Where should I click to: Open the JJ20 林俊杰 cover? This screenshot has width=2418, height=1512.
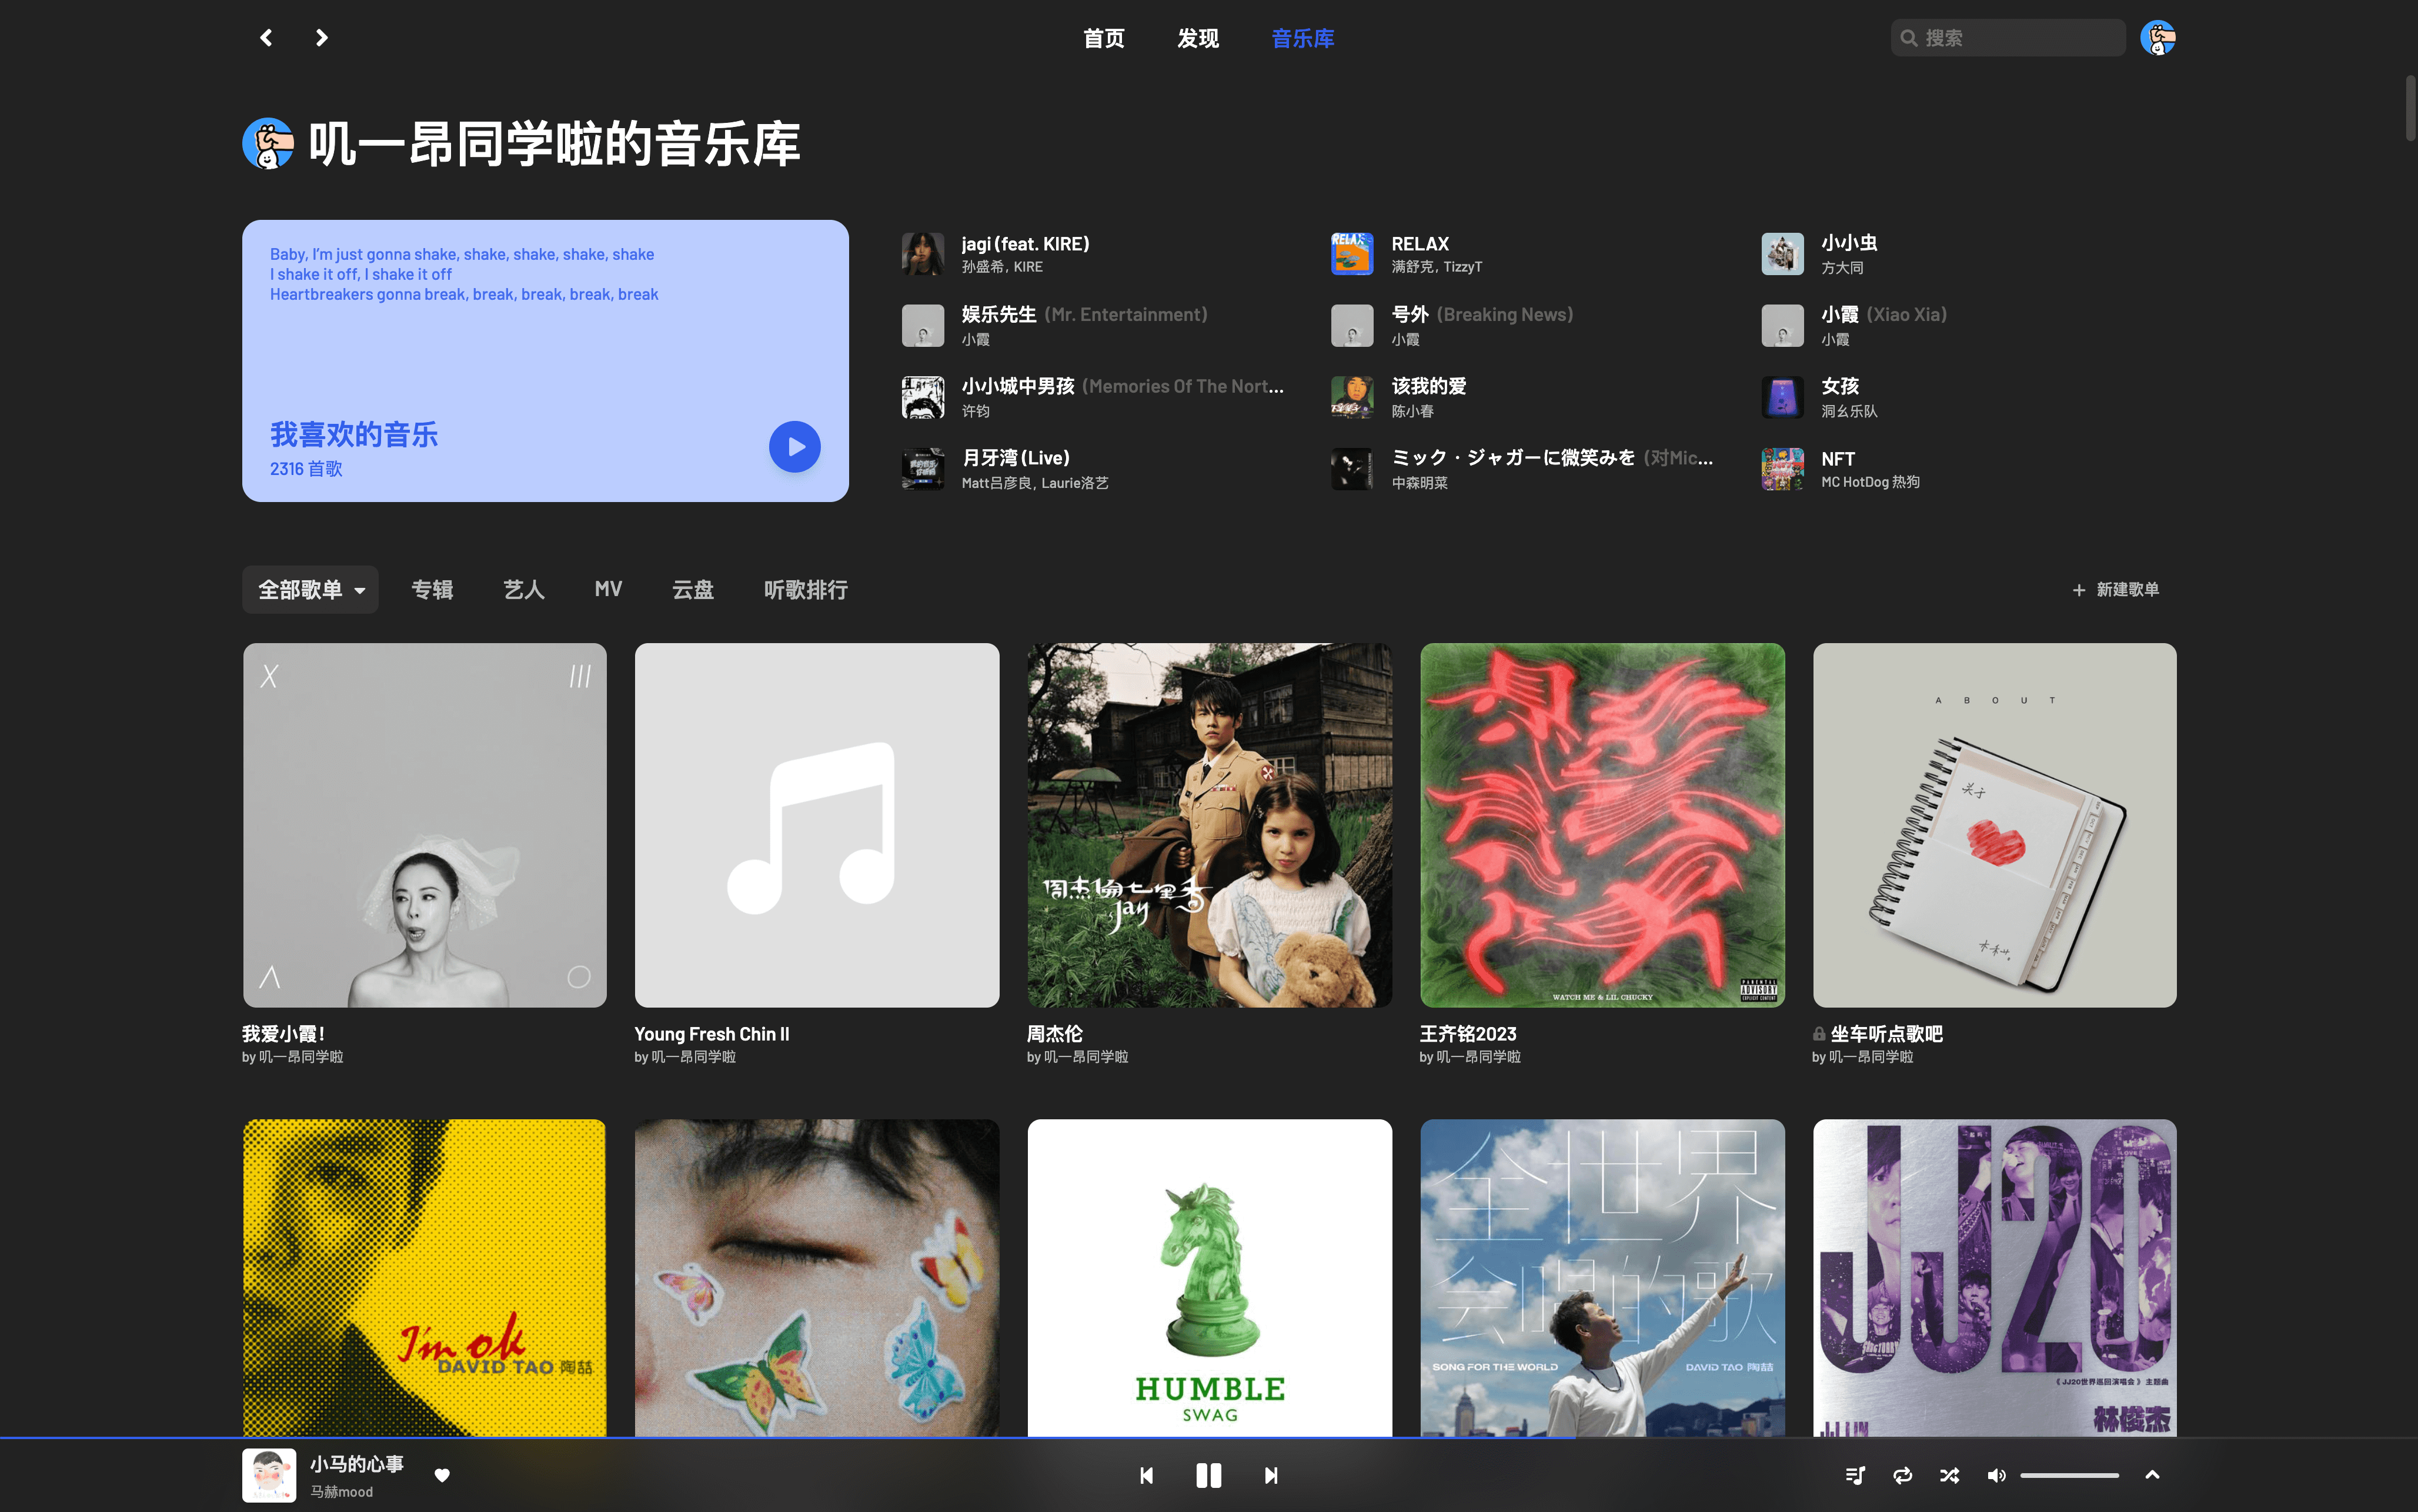(x=1994, y=1277)
